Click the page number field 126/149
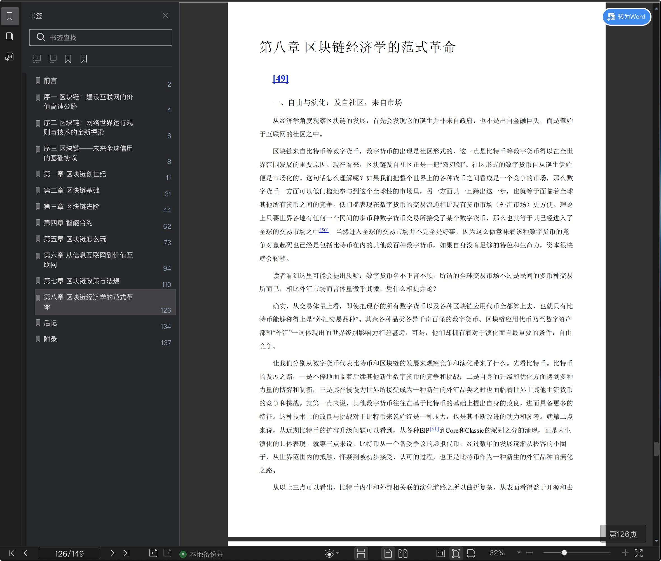Screen dimensions: 661x561 point(69,553)
